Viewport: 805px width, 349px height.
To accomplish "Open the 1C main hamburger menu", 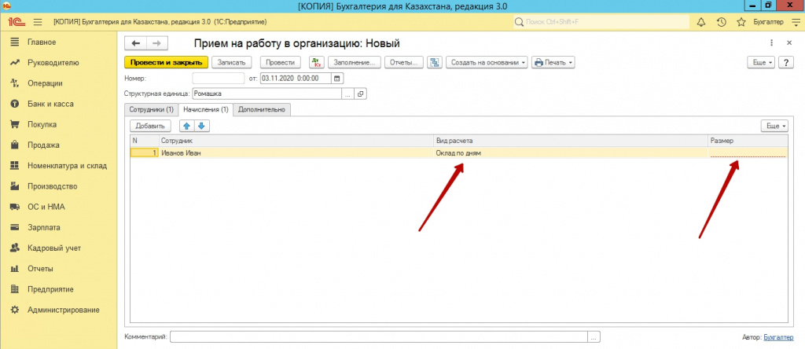I will (x=38, y=22).
